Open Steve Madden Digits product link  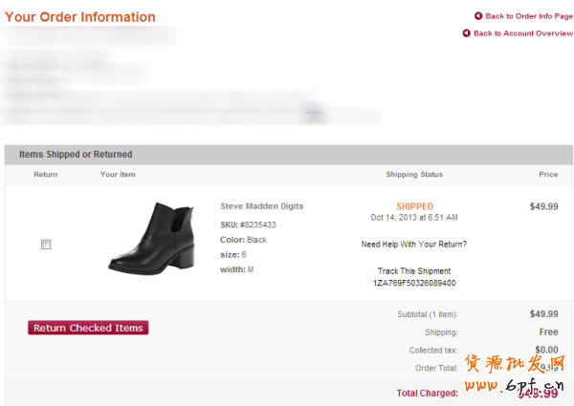[262, 206]
